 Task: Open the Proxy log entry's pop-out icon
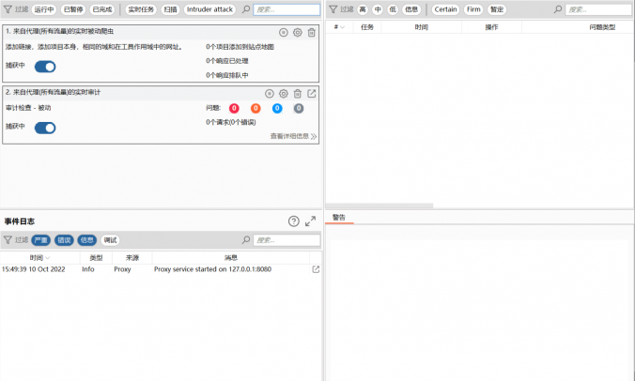(316, 269)
